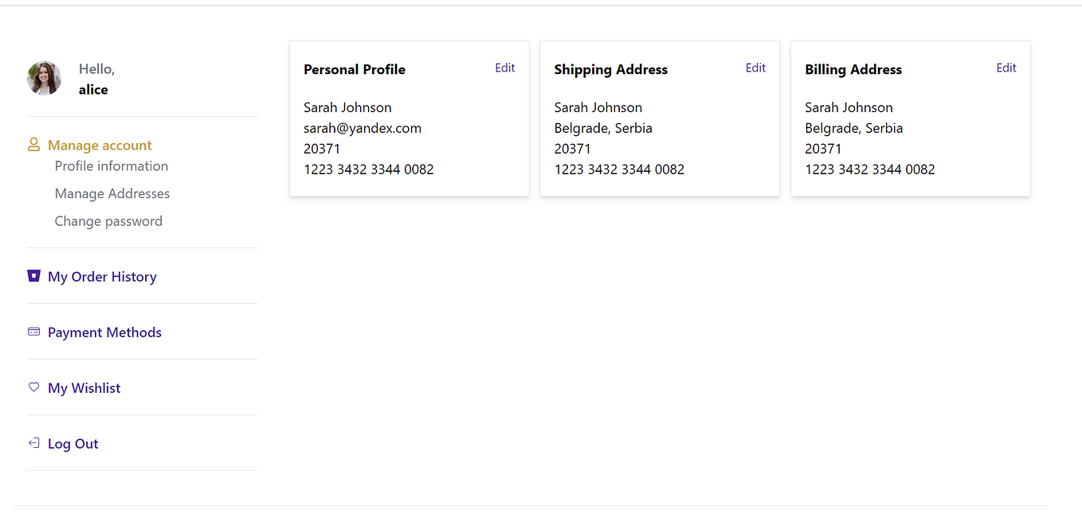Click the Manage account person icon
This screenshot has height=529, width=1082.
tap(33, 145)
